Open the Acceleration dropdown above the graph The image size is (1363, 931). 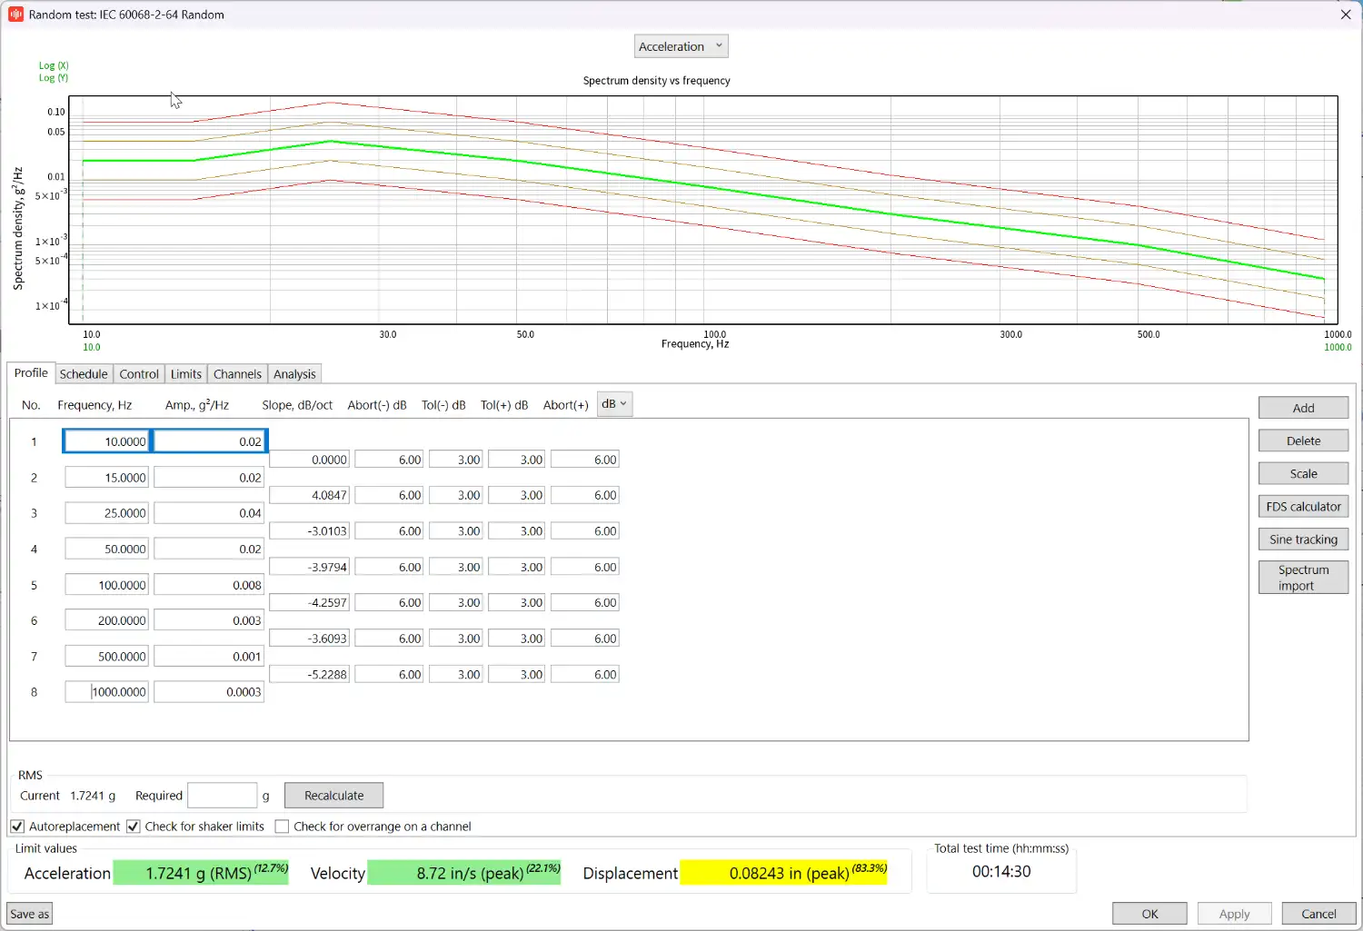point(681,46)
